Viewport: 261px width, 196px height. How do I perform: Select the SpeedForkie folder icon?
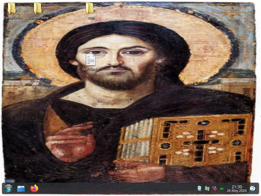[x=38, y=8]
